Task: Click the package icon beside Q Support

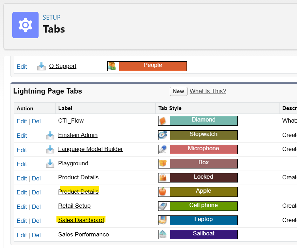Action: point(41,66)
